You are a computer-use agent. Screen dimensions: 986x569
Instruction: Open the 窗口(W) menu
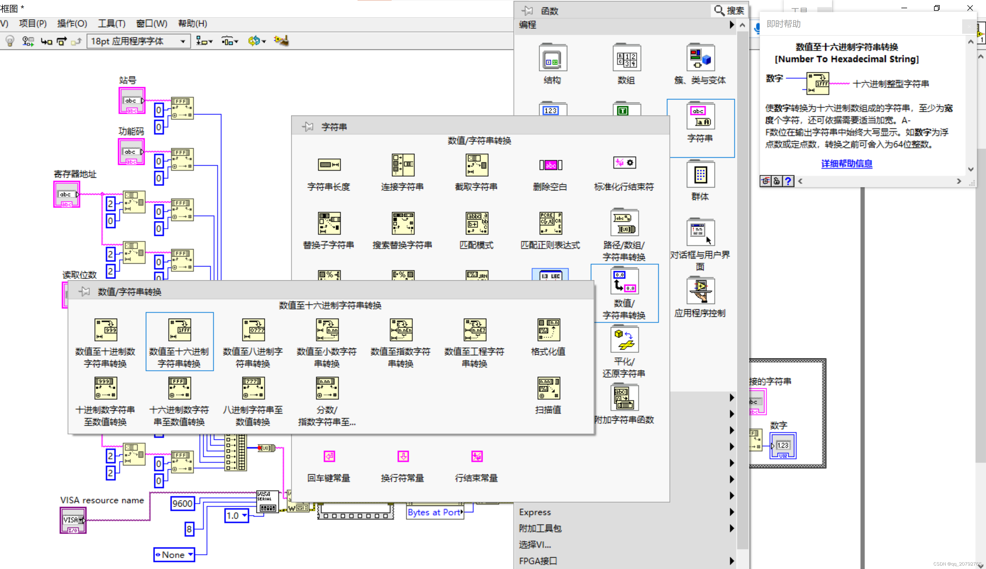(152, 24)
